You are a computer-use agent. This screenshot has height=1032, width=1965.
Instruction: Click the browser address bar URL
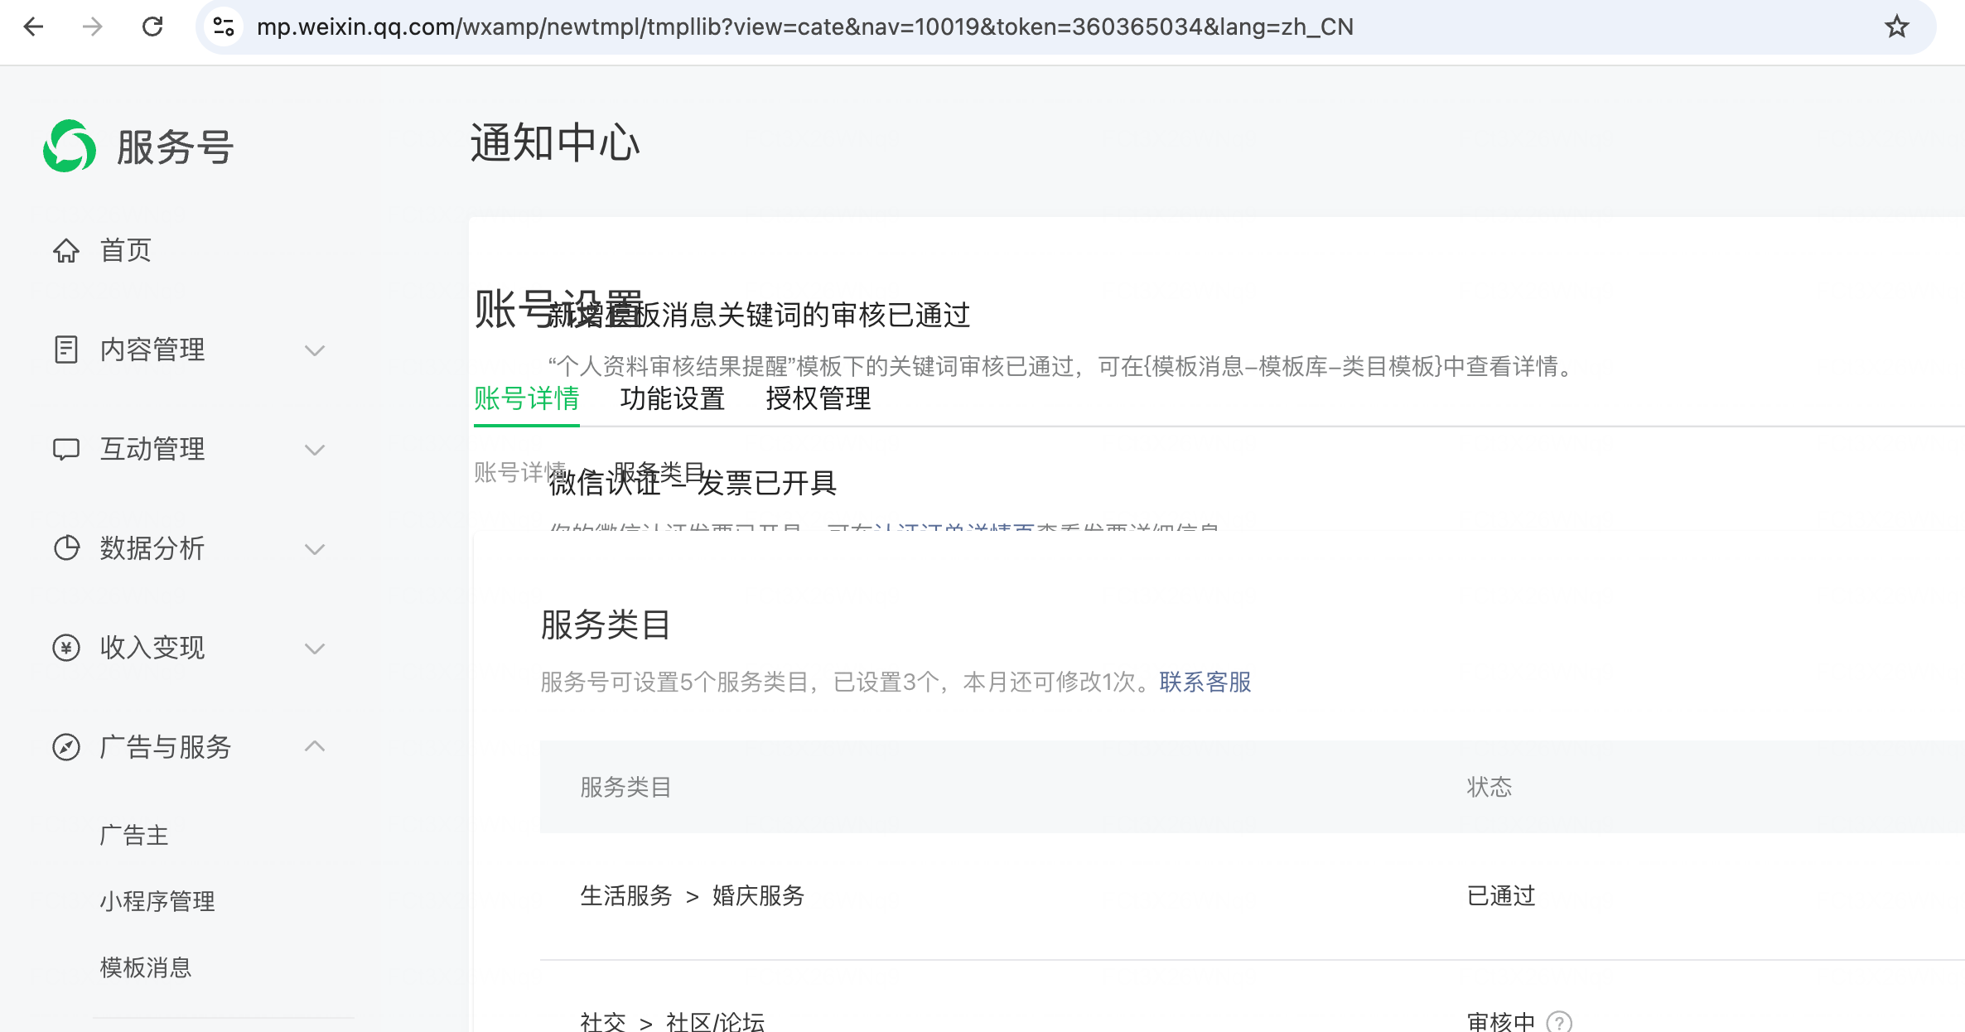804,27
